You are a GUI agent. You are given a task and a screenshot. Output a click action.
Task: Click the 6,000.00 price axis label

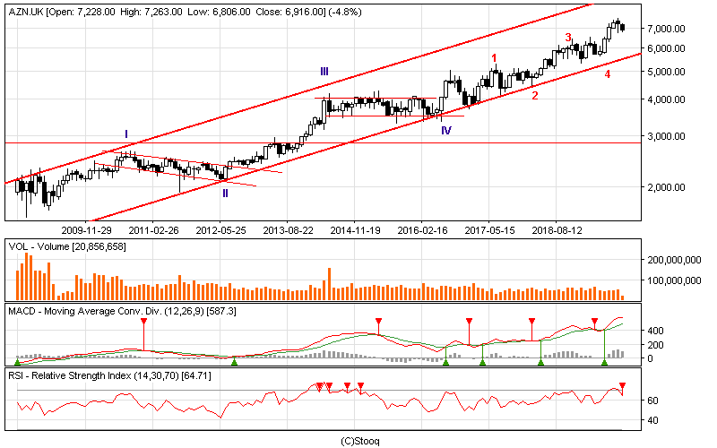click(666, 48)
